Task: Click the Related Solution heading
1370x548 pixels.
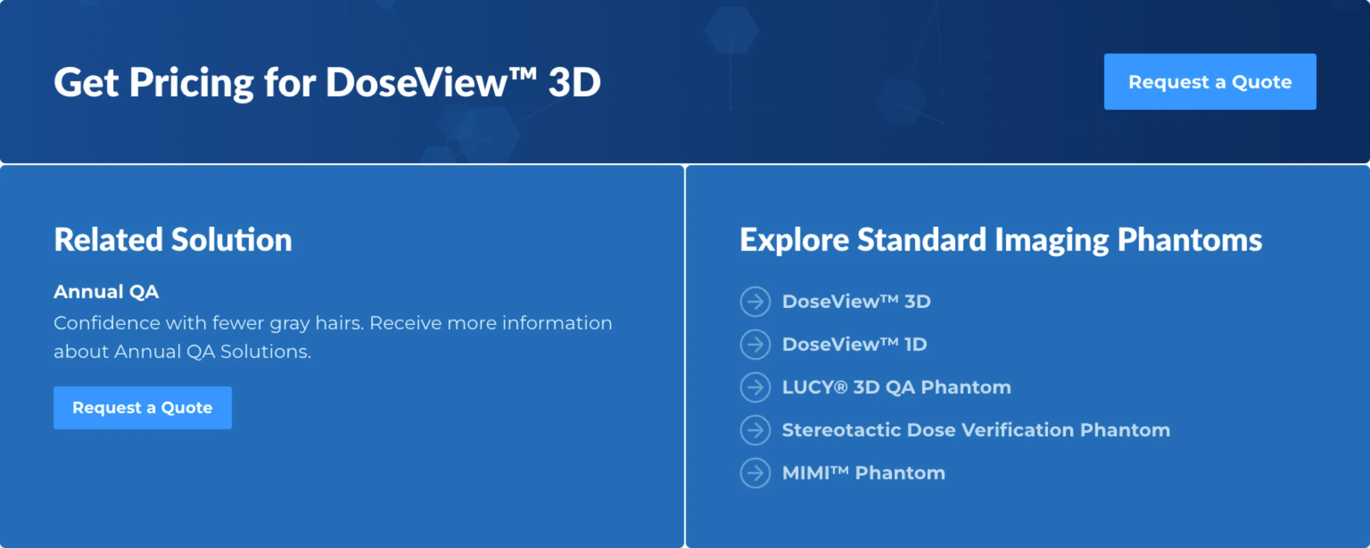Action: [x=173, y=240]
